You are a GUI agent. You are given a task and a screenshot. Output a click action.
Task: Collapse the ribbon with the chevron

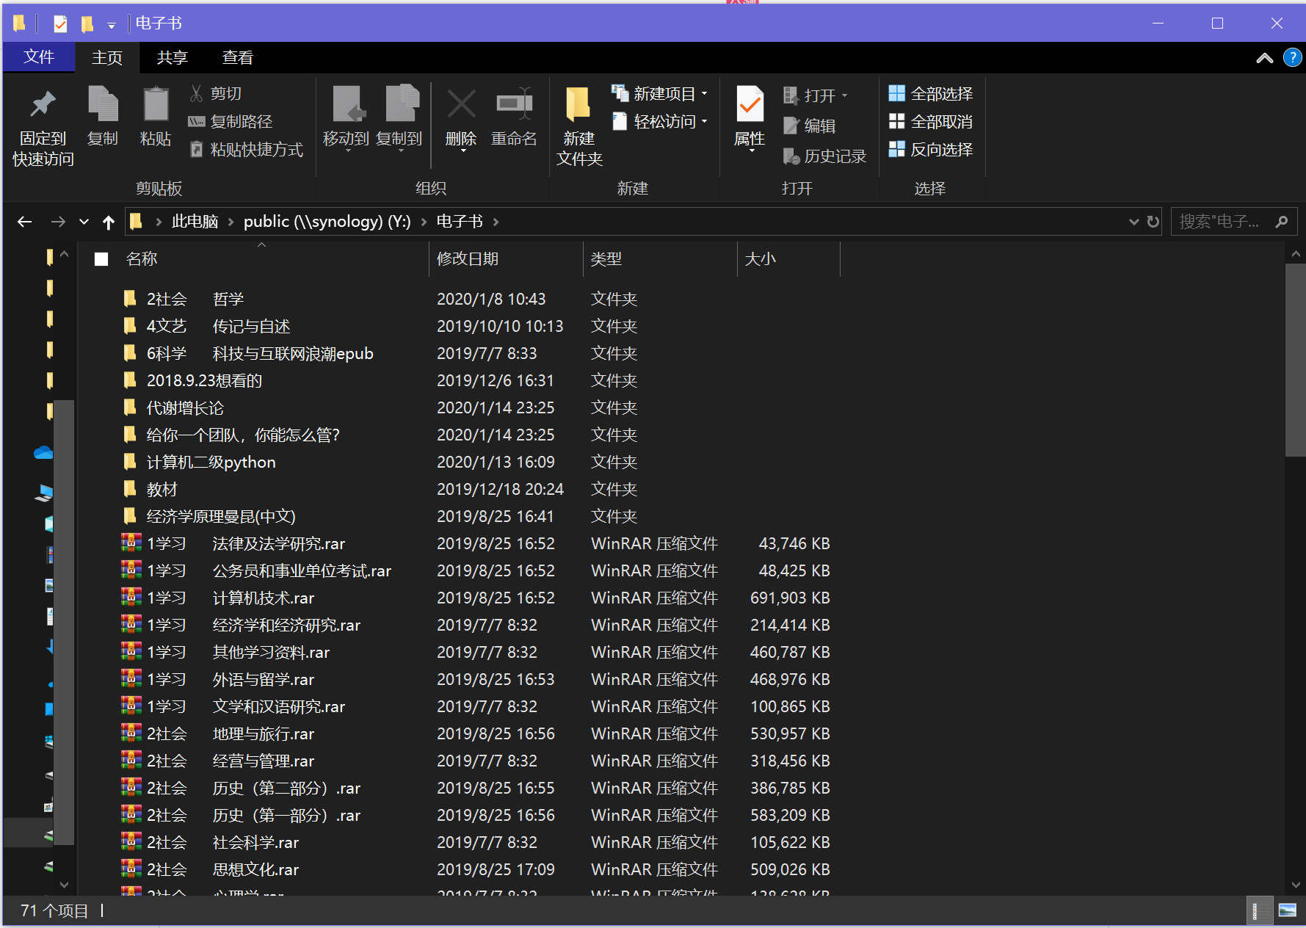(x=1264, y=58)
